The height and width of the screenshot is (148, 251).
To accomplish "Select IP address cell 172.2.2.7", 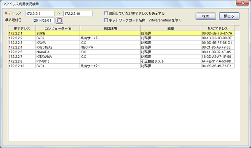I will [x=22, y=57].
